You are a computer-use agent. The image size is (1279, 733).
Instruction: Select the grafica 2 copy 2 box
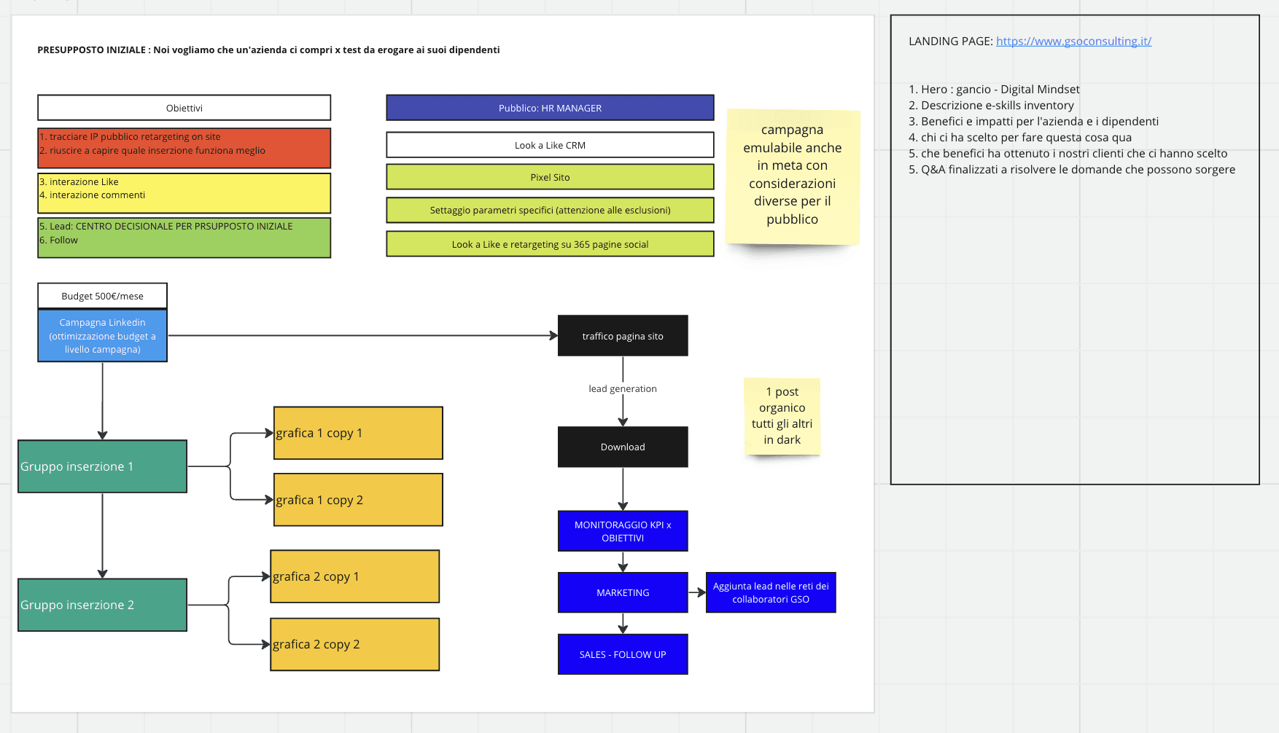tap(355, 644)
